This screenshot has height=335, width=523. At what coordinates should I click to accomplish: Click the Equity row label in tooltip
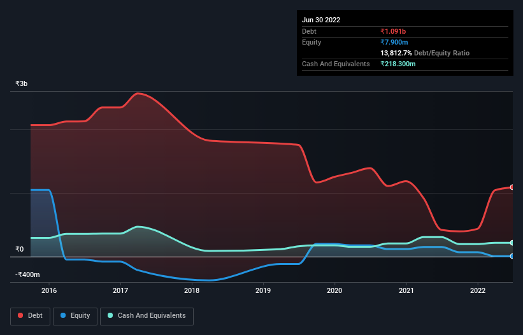coord(312,42)
